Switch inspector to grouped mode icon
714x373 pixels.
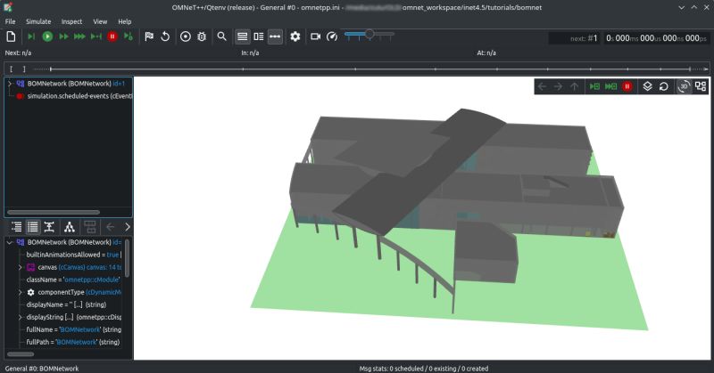pos(16,227)
